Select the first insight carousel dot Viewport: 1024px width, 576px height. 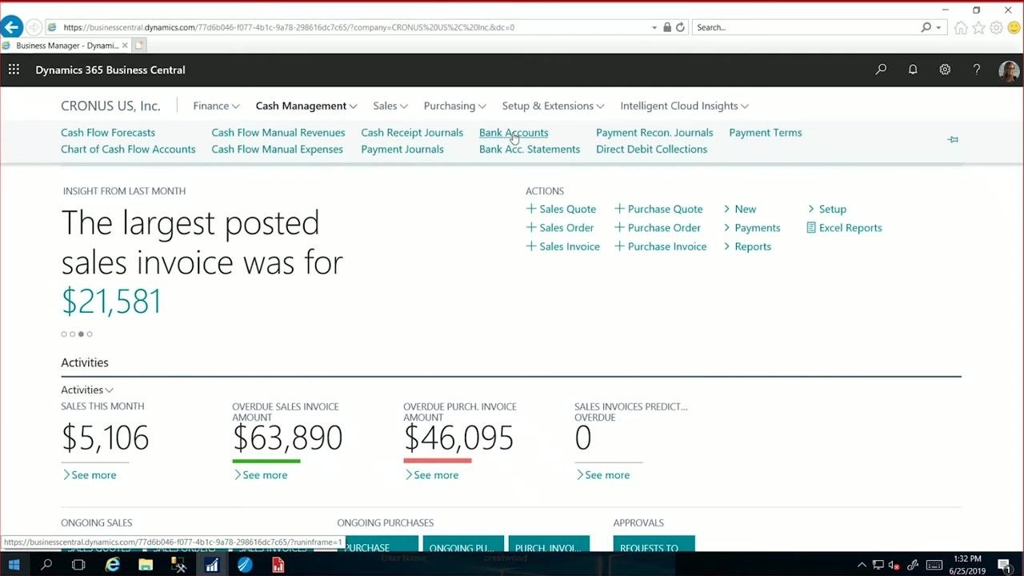point(64,334)
